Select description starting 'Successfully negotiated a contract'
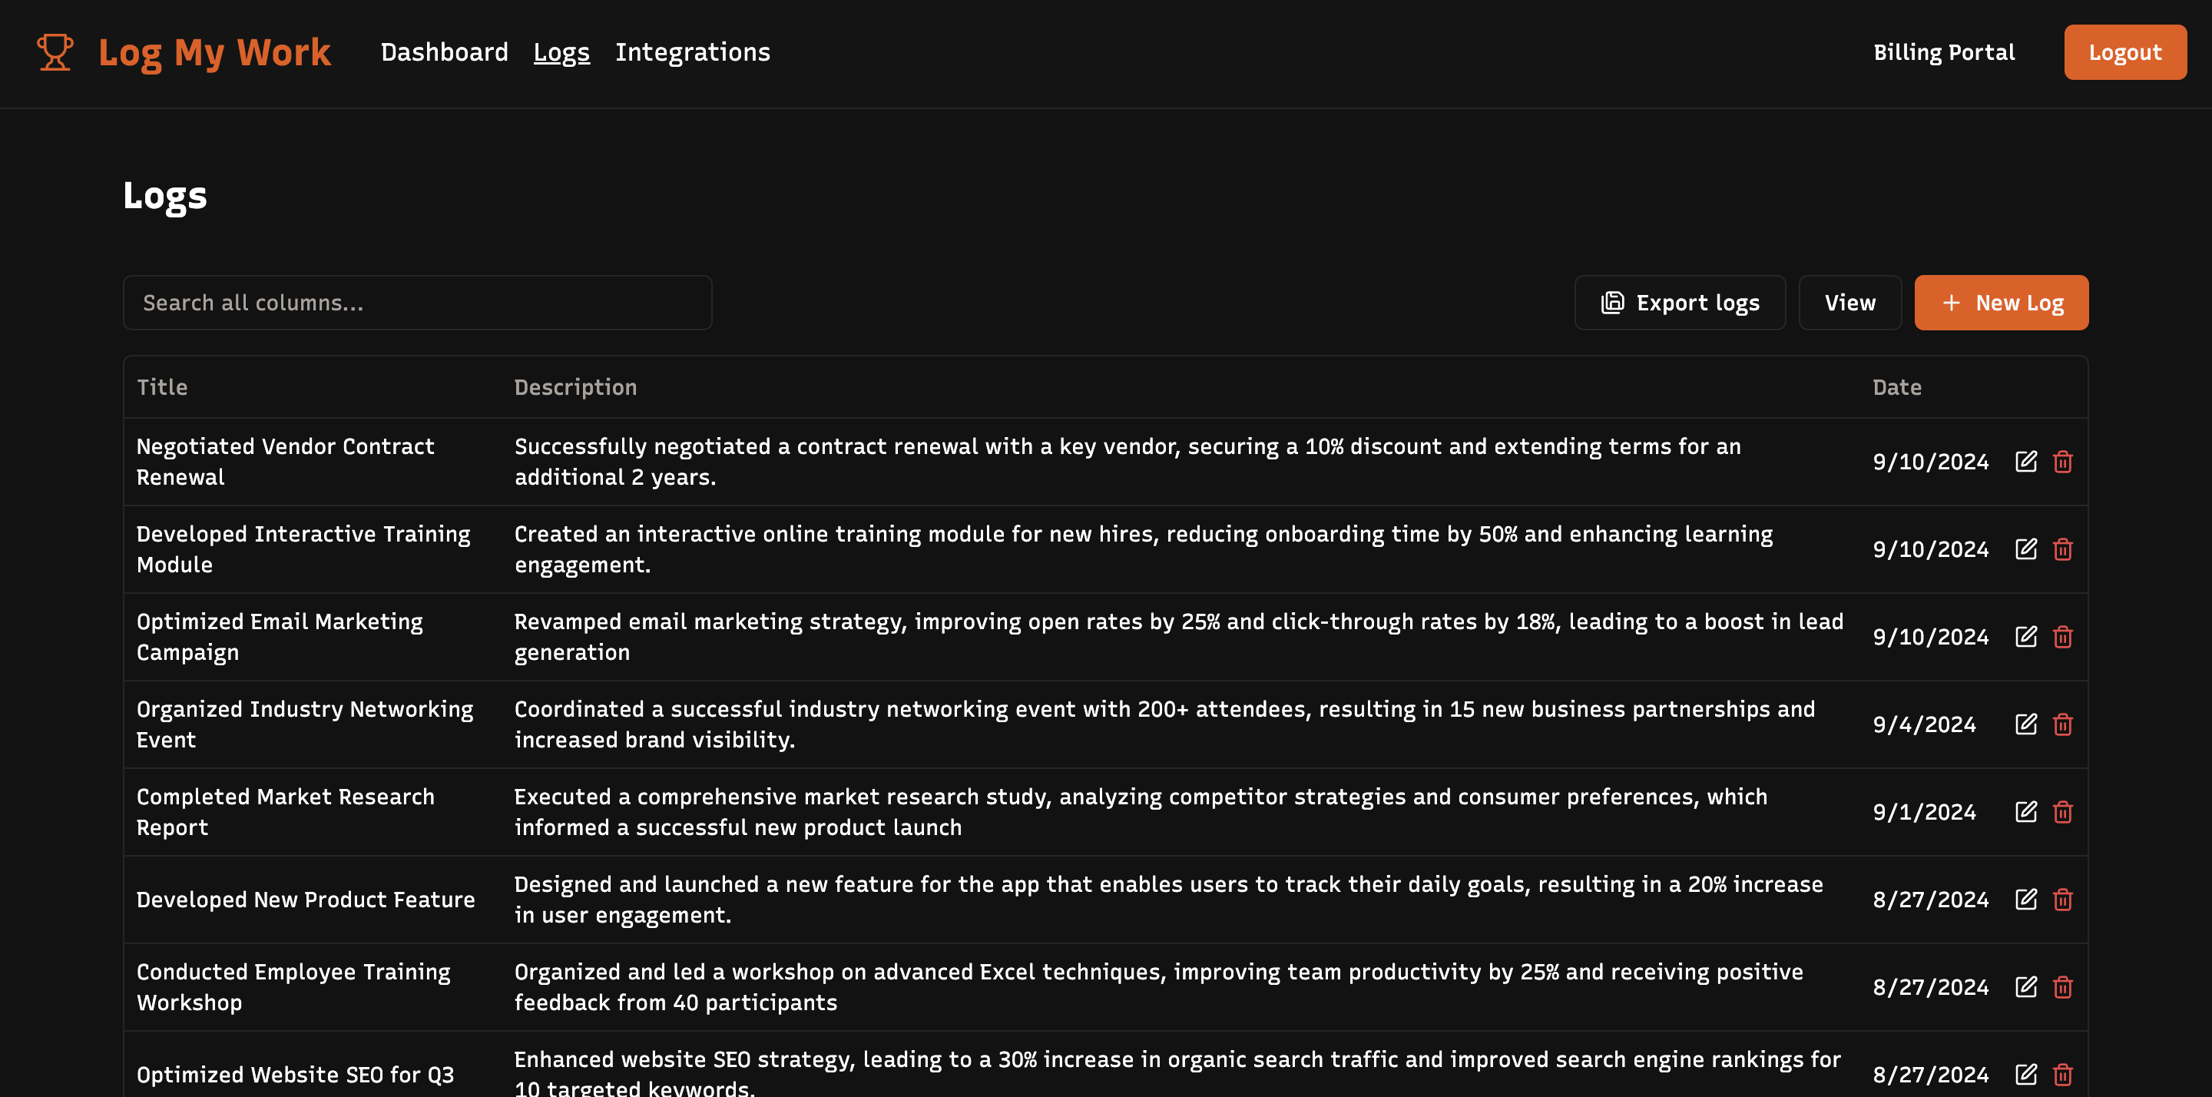The height and width of the screenshot is (1097, 2212). (1128, 461)
